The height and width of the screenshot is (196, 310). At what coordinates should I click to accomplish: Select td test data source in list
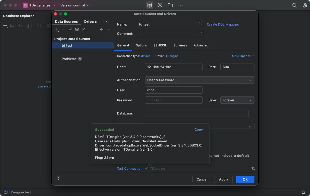click(83, 45)
